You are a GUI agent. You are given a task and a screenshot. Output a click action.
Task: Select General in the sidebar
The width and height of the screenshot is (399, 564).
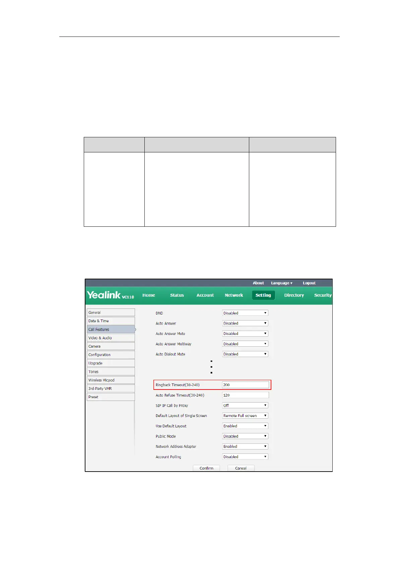click(111, 312)
